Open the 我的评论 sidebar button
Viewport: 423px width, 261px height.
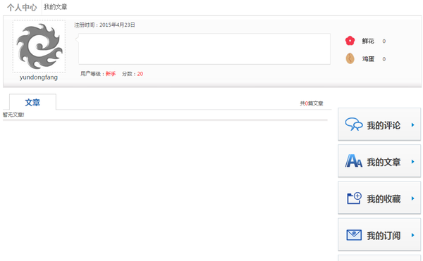tap(379, 125)
